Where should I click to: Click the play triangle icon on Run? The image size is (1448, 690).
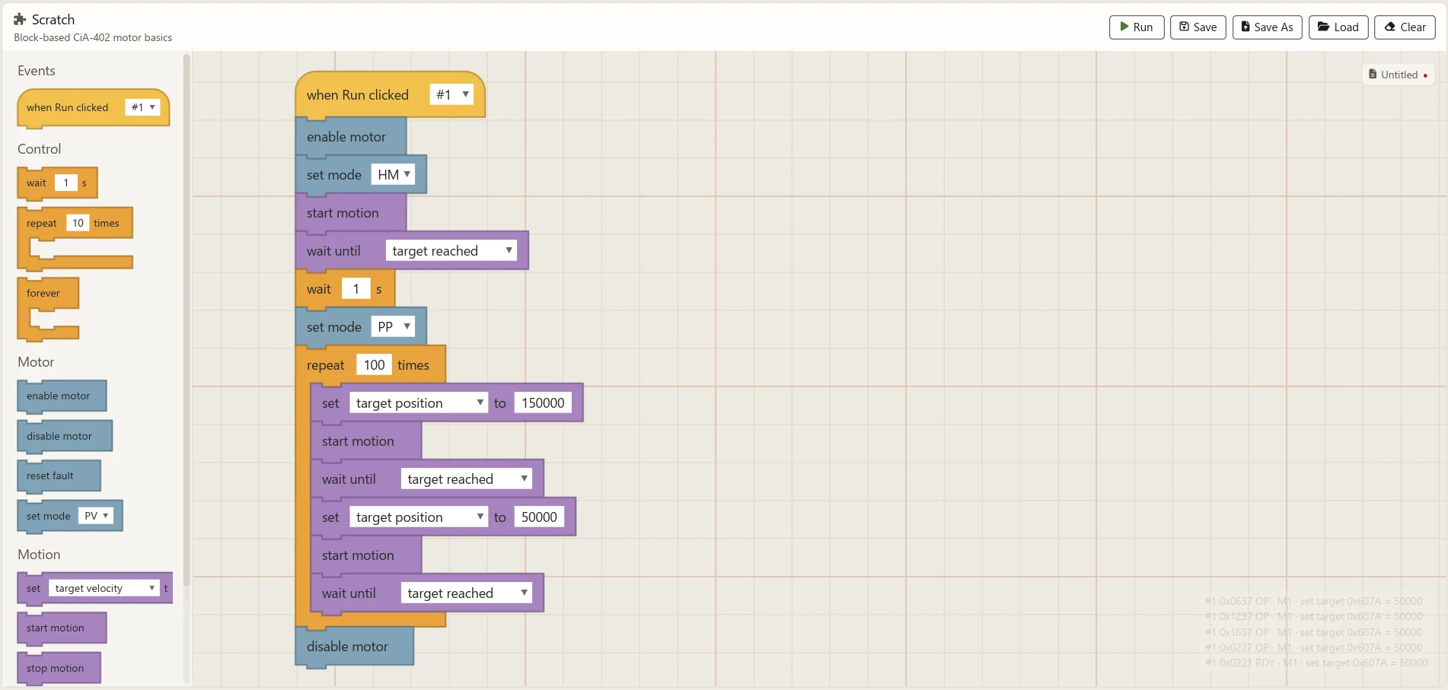1124,27
